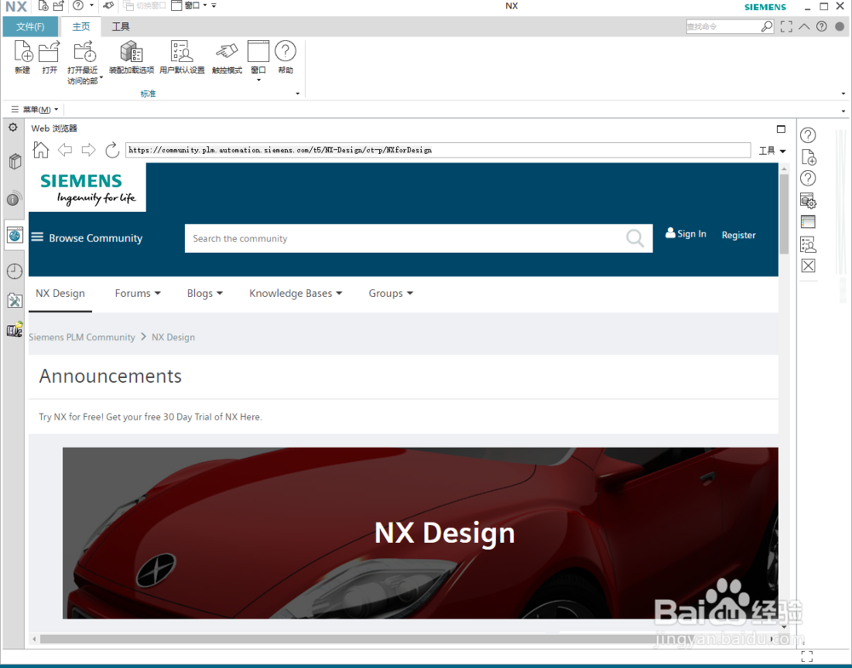Switch to the 主页 home tab

tap(81, 26)
